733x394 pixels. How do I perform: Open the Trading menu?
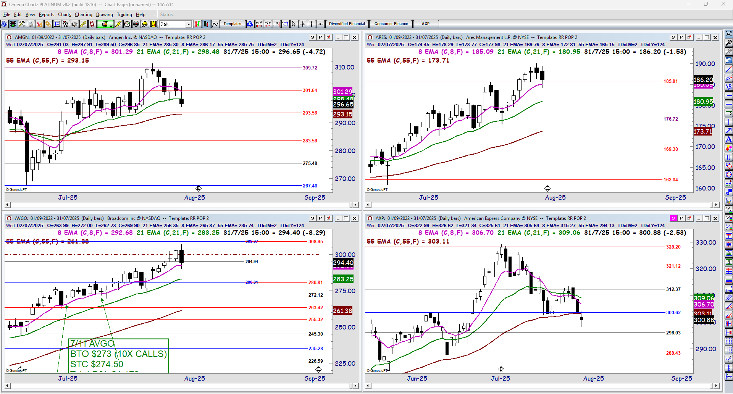point(124,15)
